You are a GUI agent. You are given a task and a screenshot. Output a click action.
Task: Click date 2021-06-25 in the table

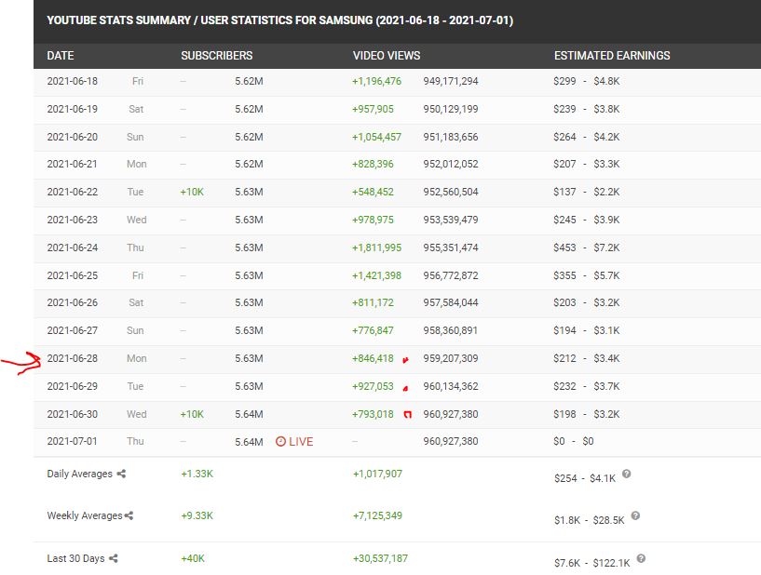(x=73, y=275)
